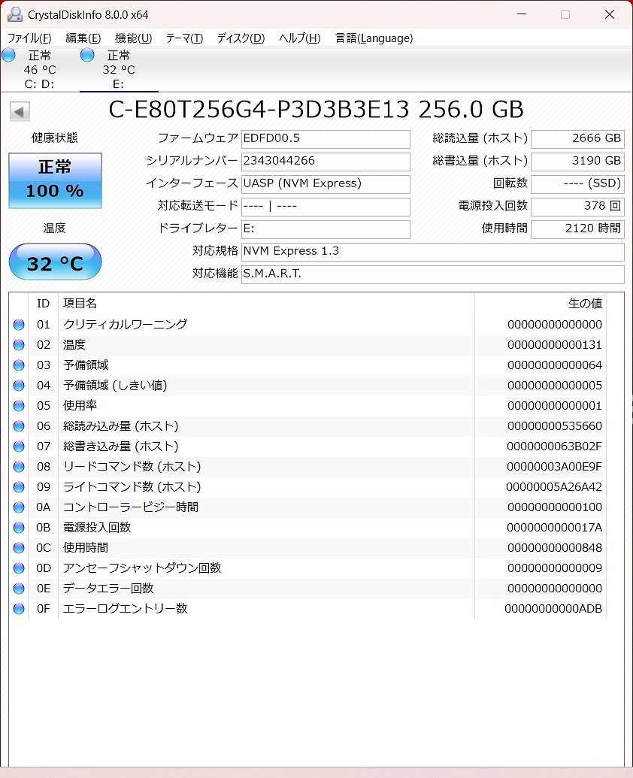Click the 正常 100 % health status button
The image size is (633, 778).
55,180
